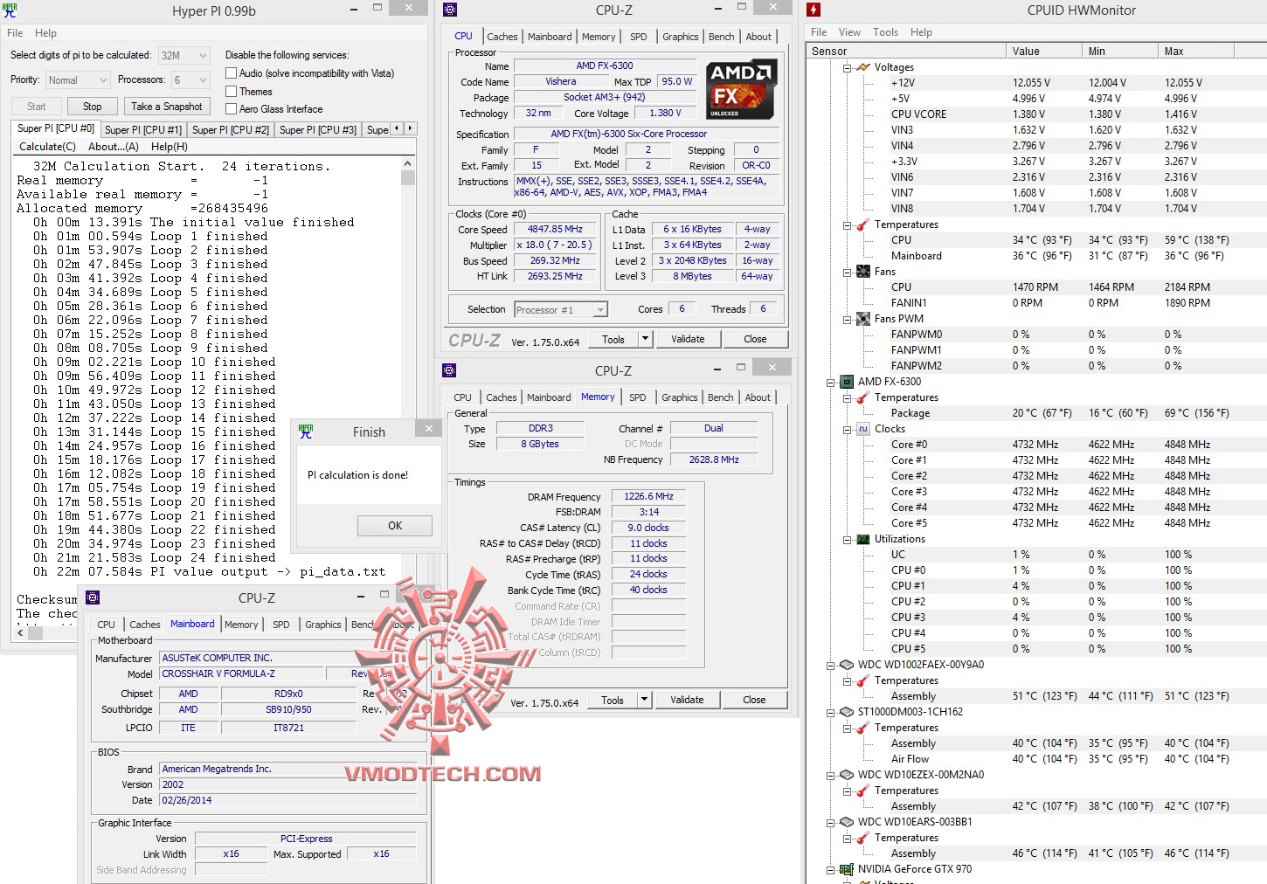Click the Hyper PI title bar icon
Viewport: 1267px width, 884px height.
(10, 10)
